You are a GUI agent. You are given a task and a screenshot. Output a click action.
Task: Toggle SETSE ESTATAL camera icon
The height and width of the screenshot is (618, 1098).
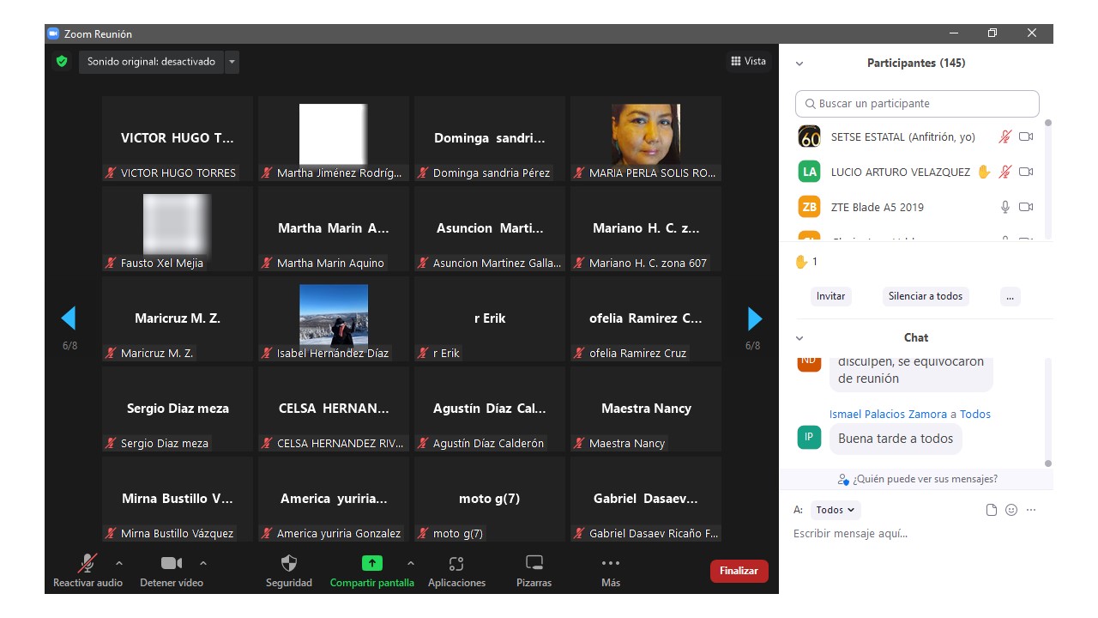[1026, 136]
